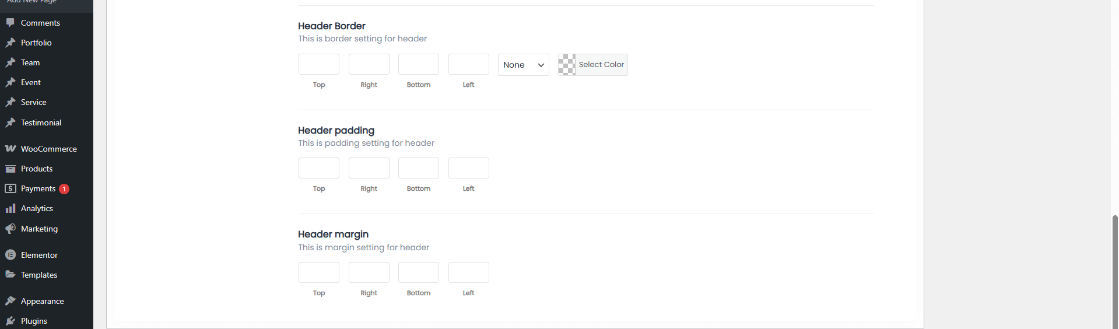Focus the Header Border Top input field

[319, 64]
